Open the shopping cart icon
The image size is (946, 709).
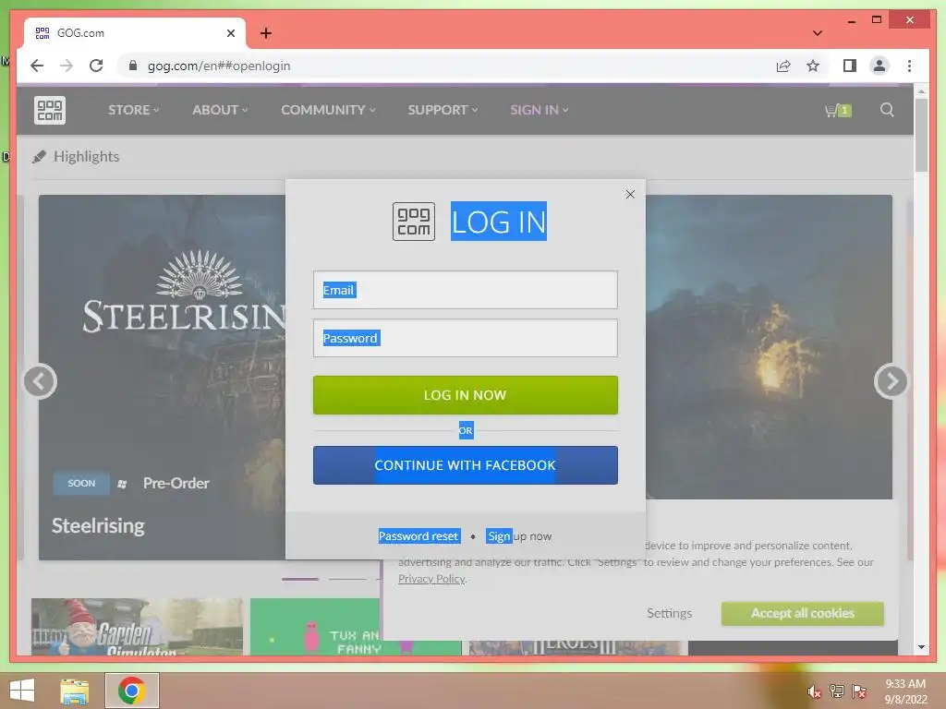coord(837,111)
